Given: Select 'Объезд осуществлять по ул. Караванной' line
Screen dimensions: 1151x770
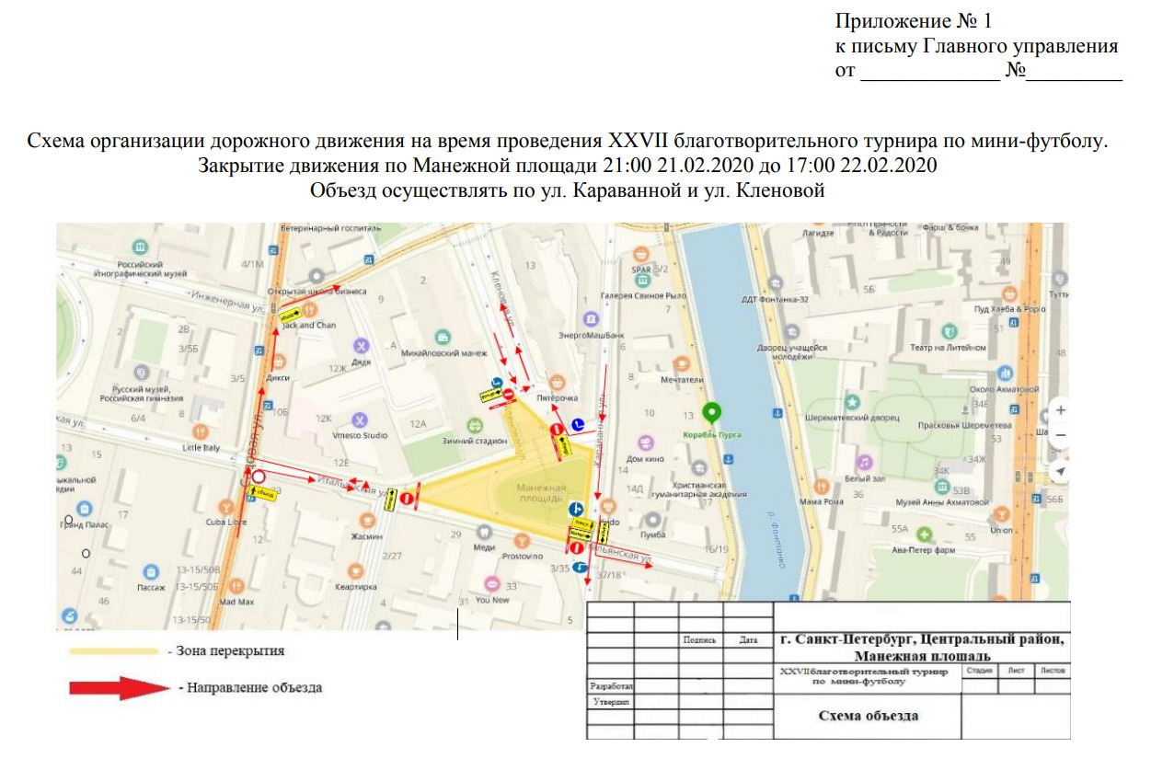Looking at the screenshot, I should (568, 190).
